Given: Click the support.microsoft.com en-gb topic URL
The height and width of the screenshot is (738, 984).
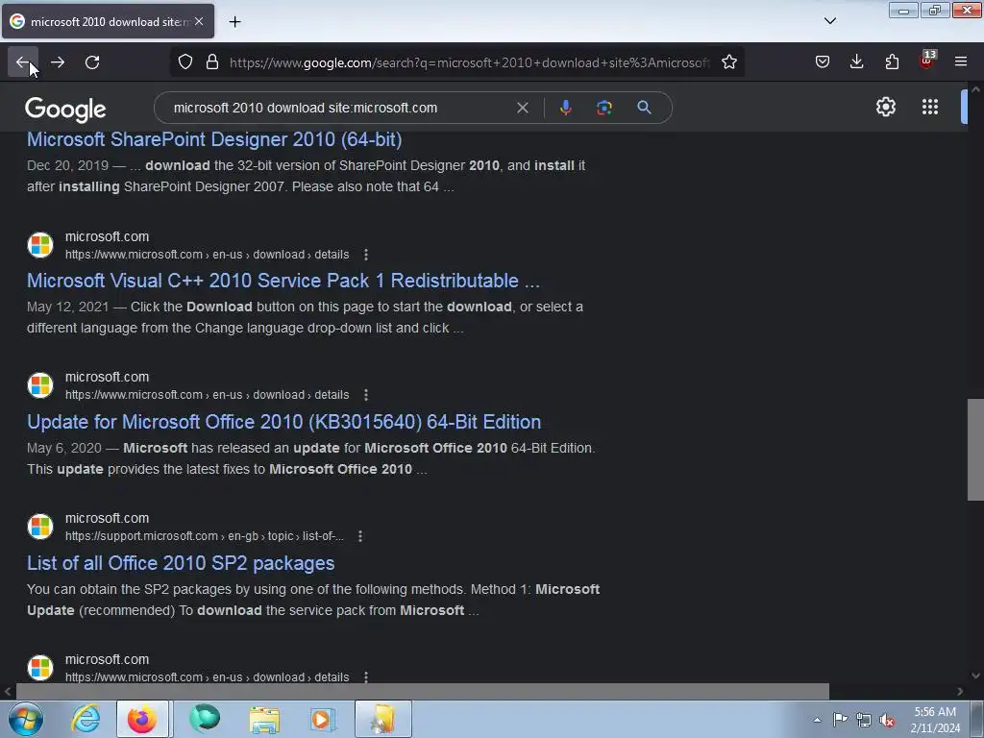Looking at the screenshot, I should point(205,536).
